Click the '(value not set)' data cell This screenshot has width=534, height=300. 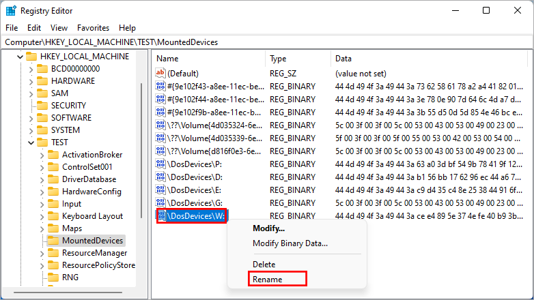[361, 74]
